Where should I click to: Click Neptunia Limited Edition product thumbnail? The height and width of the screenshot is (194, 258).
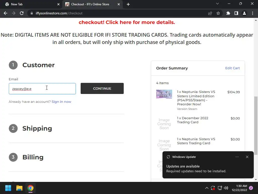(x=164, y=94)
